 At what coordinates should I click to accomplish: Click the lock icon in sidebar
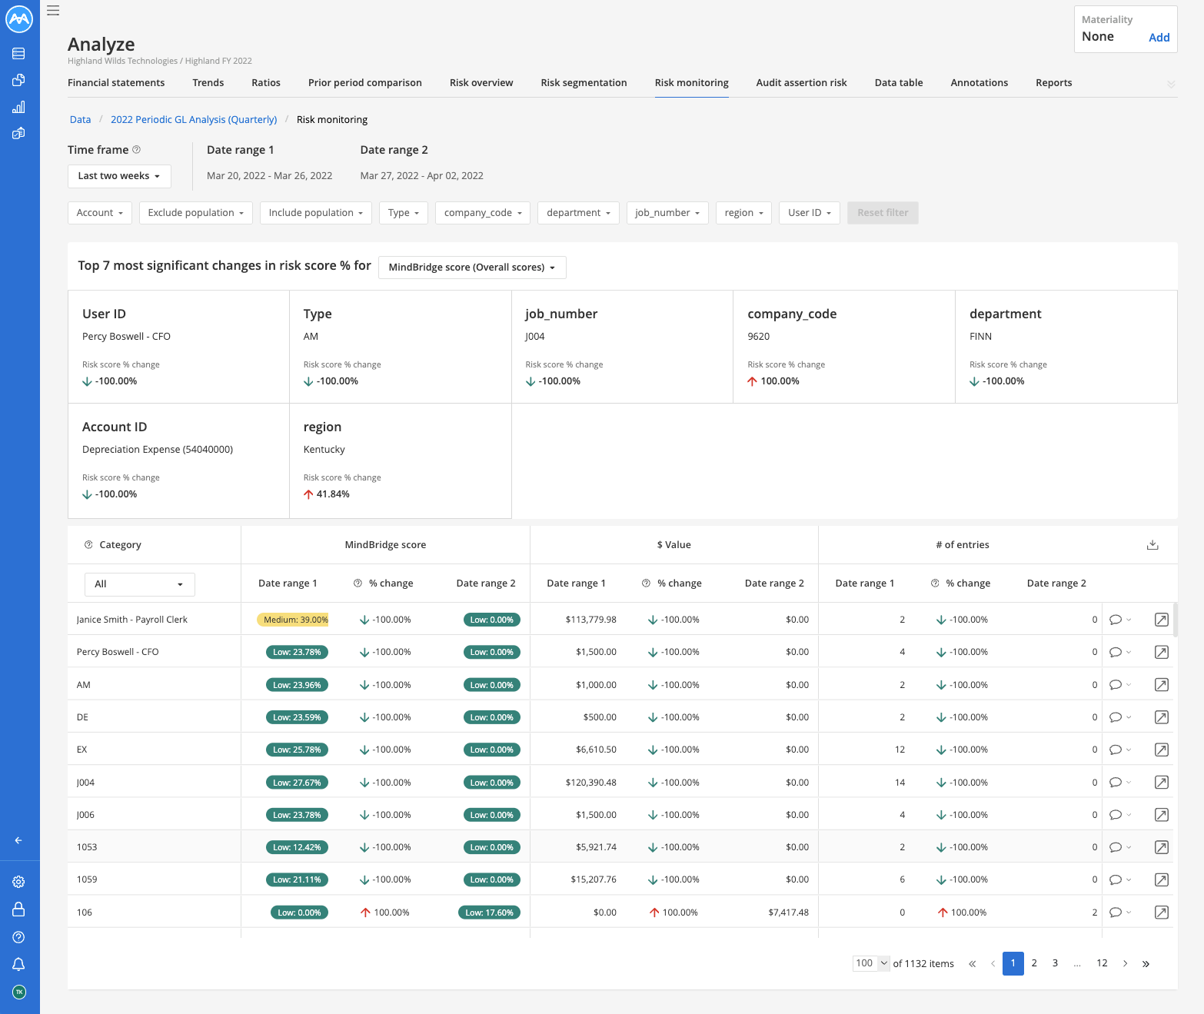point(18,909)
